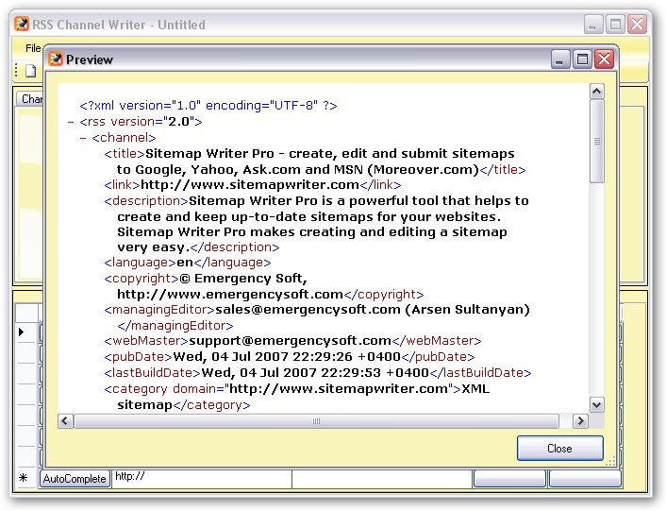Click the webMaster support@emergencysoft.com text

[291, 341]
